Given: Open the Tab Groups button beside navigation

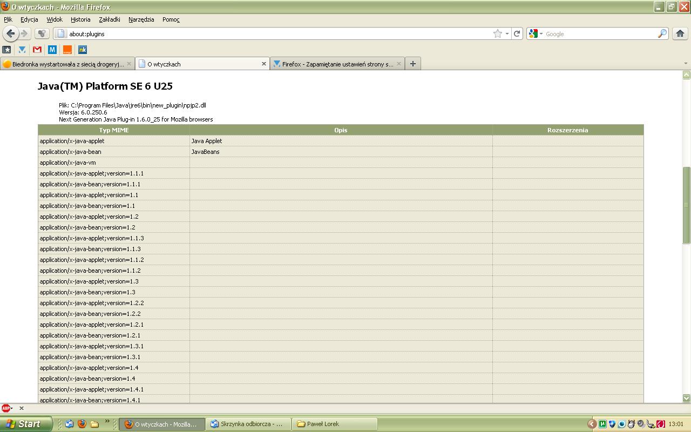Looking at the screenshot, I should tap(42, 33).
